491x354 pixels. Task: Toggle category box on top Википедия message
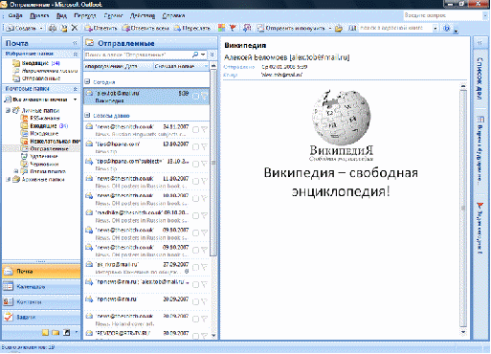[196, 96]
